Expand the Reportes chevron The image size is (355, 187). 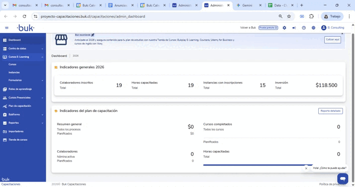42,123
